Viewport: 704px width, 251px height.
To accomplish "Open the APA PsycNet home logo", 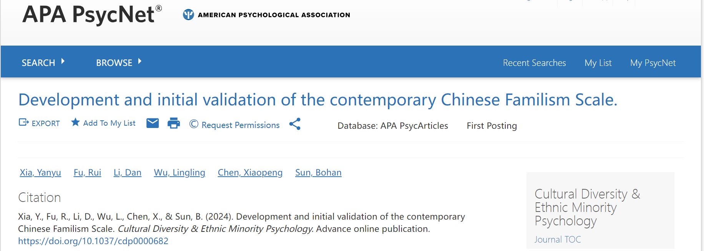I will [x=92, y=15].
